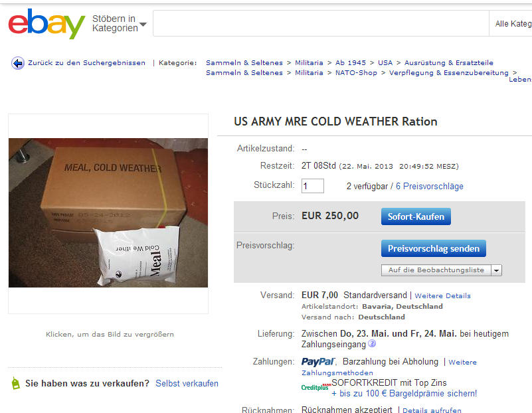
Task: Open the 6 Preisvorschläge link
Action: coord(429,186)
